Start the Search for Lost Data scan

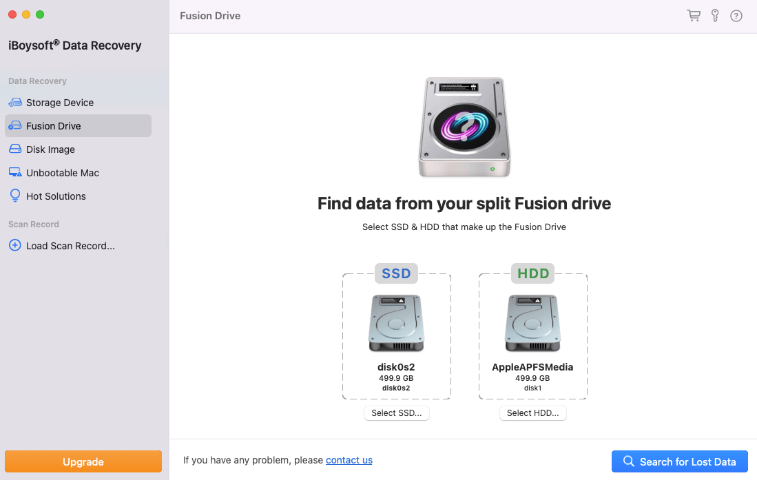point(679,461)
